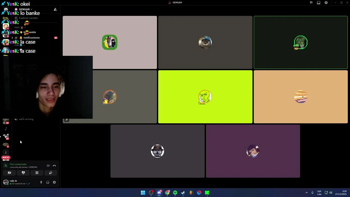This screenshot has width=350, height=197.
Task: Open the activities launcher button
Action: click(37, 173)
